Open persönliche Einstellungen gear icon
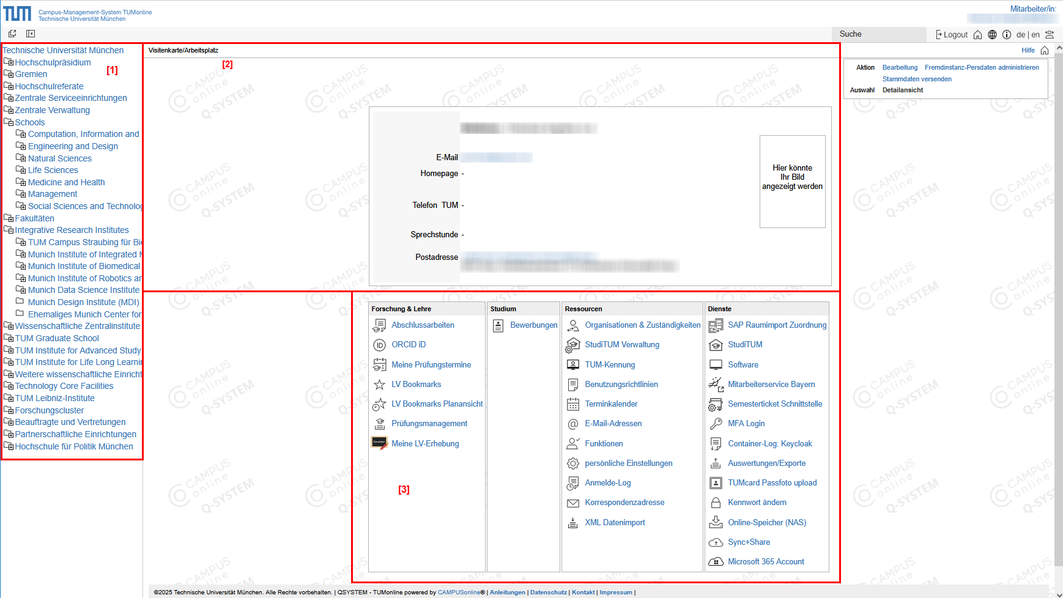This screenshot has width=1063, height=598. (572, 463)
